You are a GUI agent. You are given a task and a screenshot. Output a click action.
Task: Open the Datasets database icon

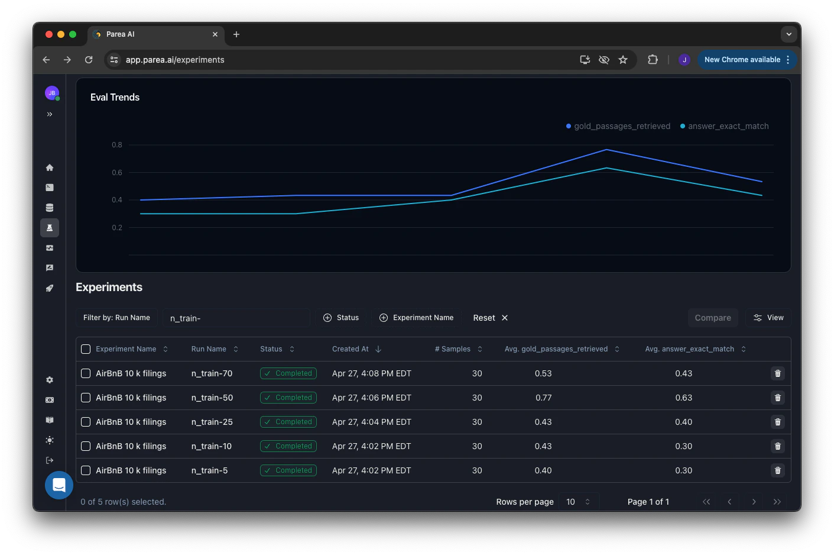[x=50, y=207]
